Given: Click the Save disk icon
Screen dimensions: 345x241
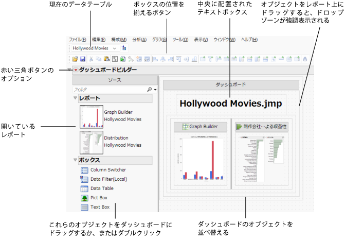Looking at the screenshot, I should (x=83, y=59).
